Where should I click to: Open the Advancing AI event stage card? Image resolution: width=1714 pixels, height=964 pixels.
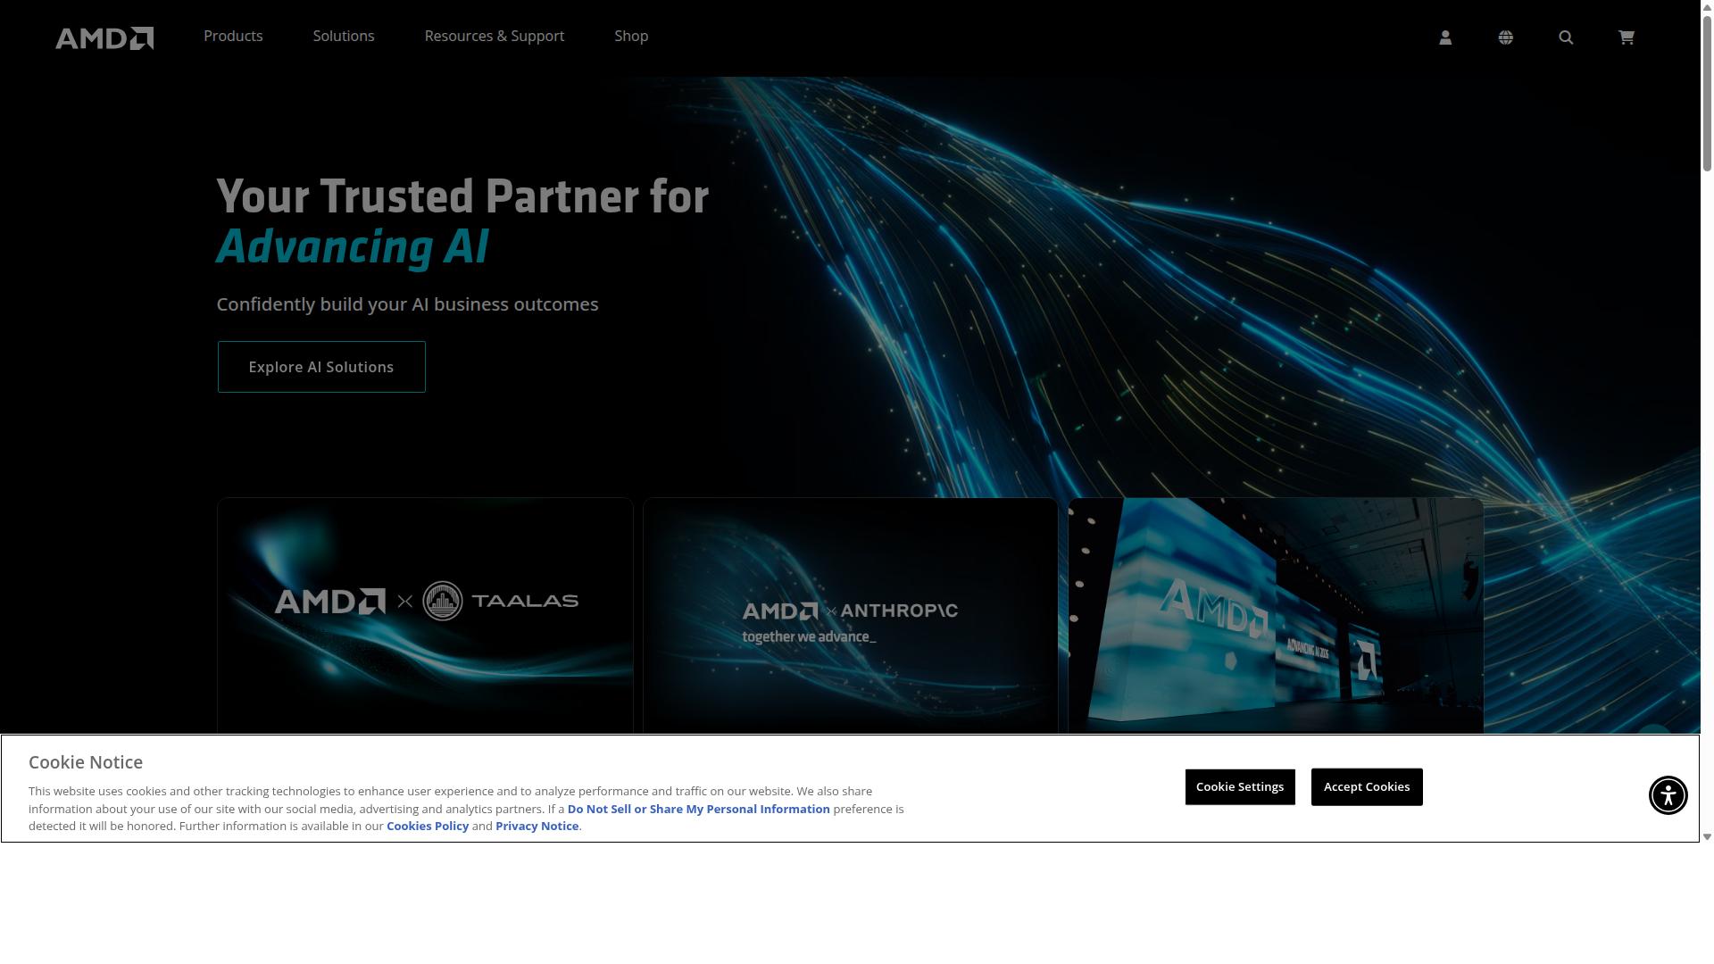pyautogui.click(x=1276, y=616)
